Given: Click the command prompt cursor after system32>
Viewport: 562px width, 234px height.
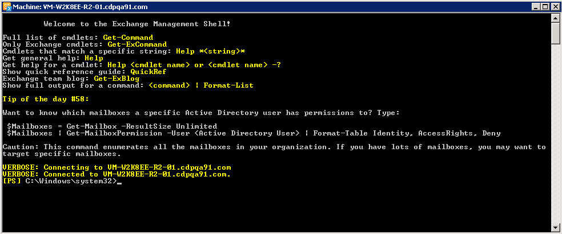Looking at the screenshot, I should pos(119,183).
